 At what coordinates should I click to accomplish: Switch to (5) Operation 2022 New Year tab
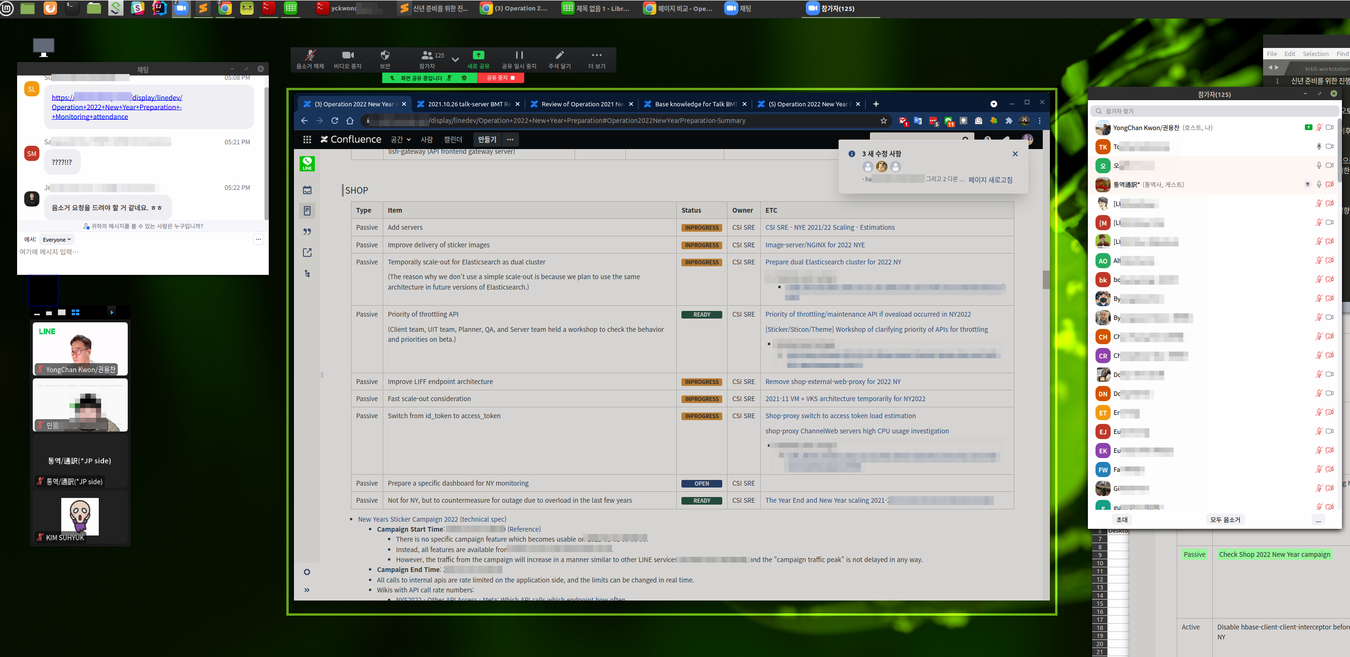tap(808, 104)
